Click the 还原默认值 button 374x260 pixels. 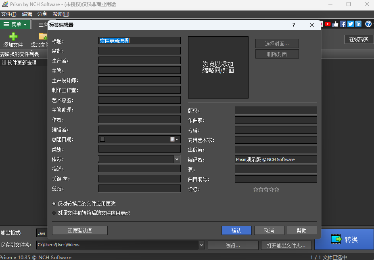[x=79, y=231]
